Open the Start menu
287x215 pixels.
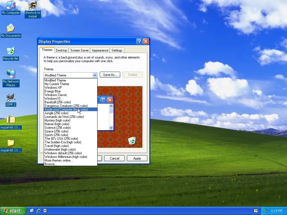13,211
